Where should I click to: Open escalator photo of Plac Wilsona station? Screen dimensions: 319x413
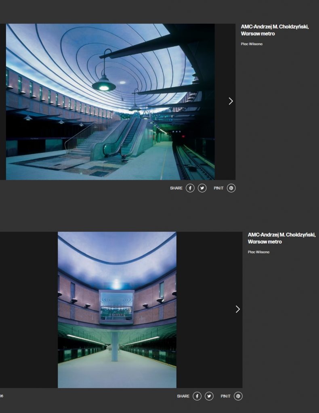[110, 102]
